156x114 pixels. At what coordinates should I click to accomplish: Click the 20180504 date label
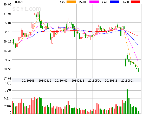click(x=94, y=81)
